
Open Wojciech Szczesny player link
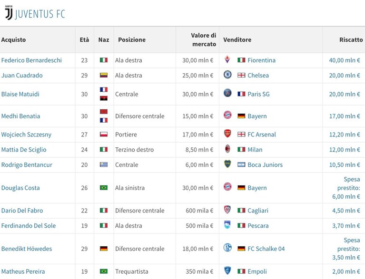[26, 135]
